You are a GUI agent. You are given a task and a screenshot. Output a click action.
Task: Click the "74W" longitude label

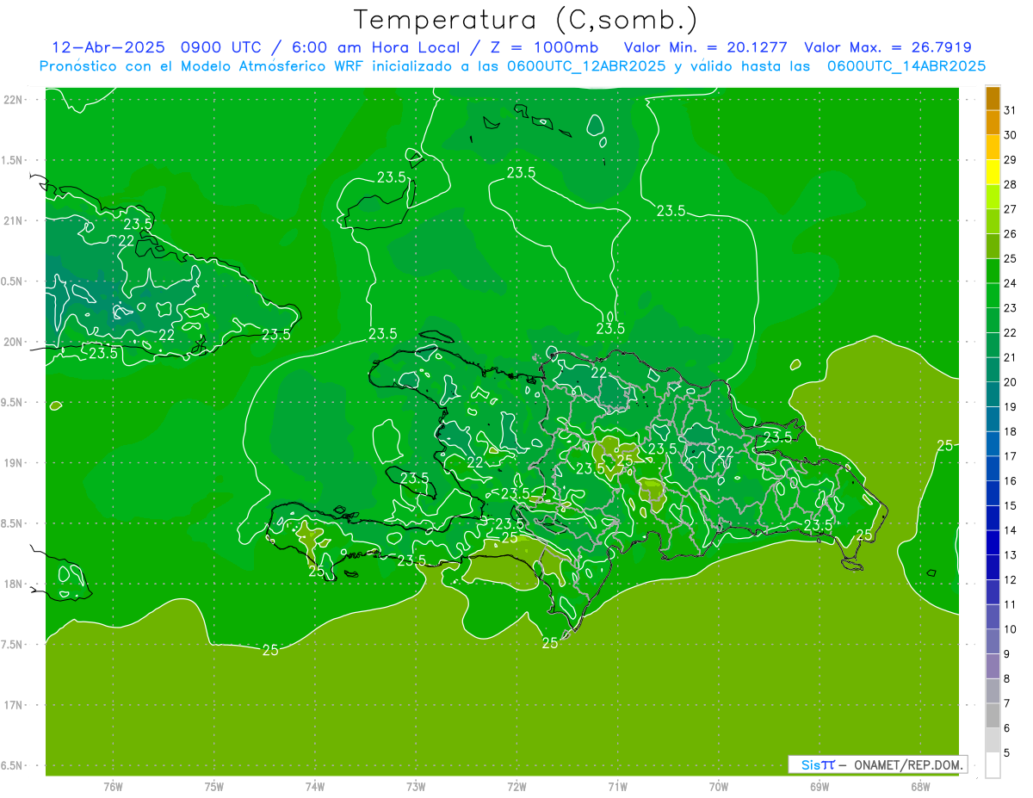click(x=314, y=786)
